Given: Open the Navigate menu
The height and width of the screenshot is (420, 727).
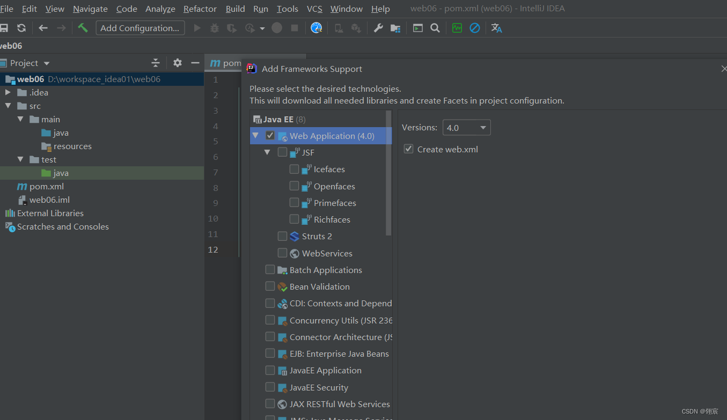Looking at the screenshot, I should pos(90,9).
